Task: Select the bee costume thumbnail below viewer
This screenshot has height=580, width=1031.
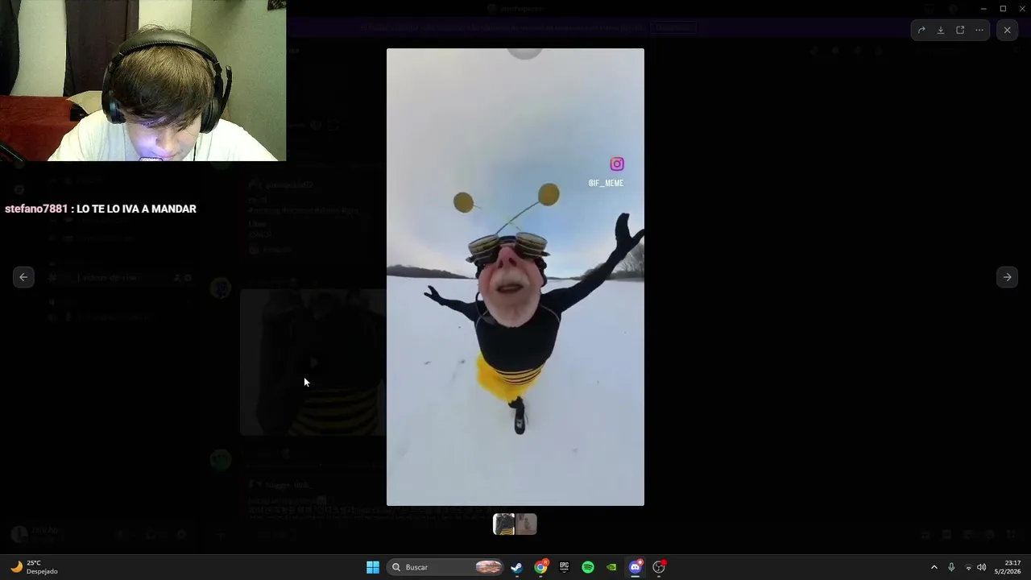Action: (x=504, y=524)
